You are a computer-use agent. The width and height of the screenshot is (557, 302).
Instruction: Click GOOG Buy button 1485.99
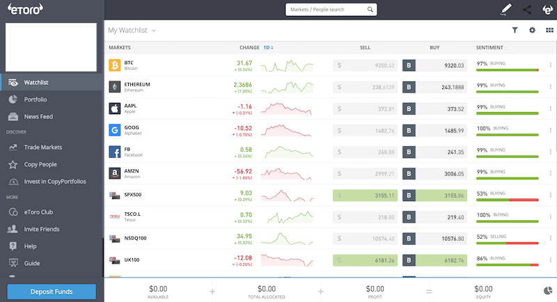coord(434,131)
